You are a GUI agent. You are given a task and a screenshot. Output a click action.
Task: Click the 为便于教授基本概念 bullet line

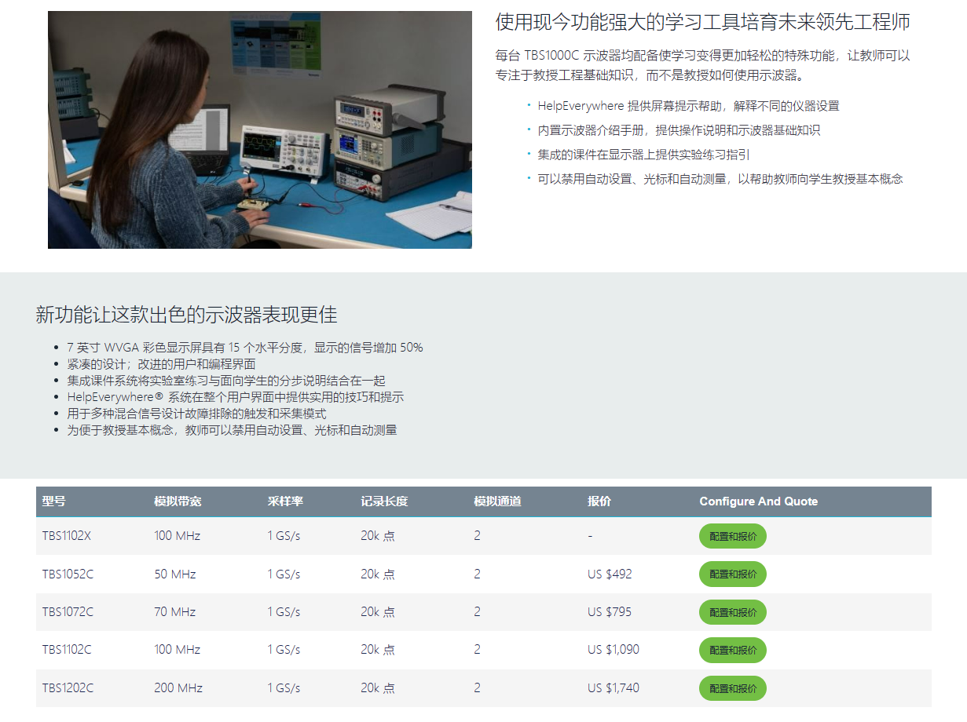(x=232, y=430)
